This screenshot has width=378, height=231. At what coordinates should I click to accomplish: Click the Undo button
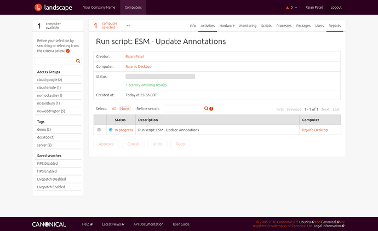[x=157, y=144]
